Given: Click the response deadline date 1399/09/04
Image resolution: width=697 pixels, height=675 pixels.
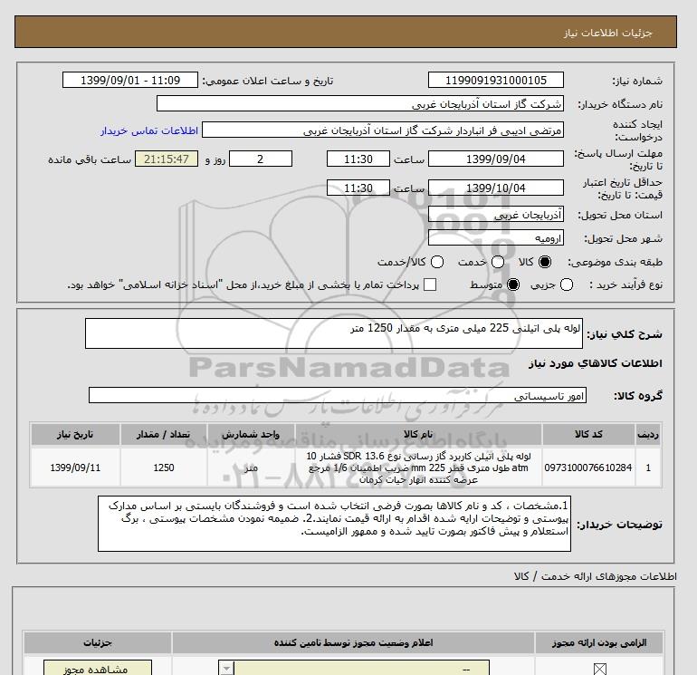Looking at the screenshot, I should [x=496, y=159].
